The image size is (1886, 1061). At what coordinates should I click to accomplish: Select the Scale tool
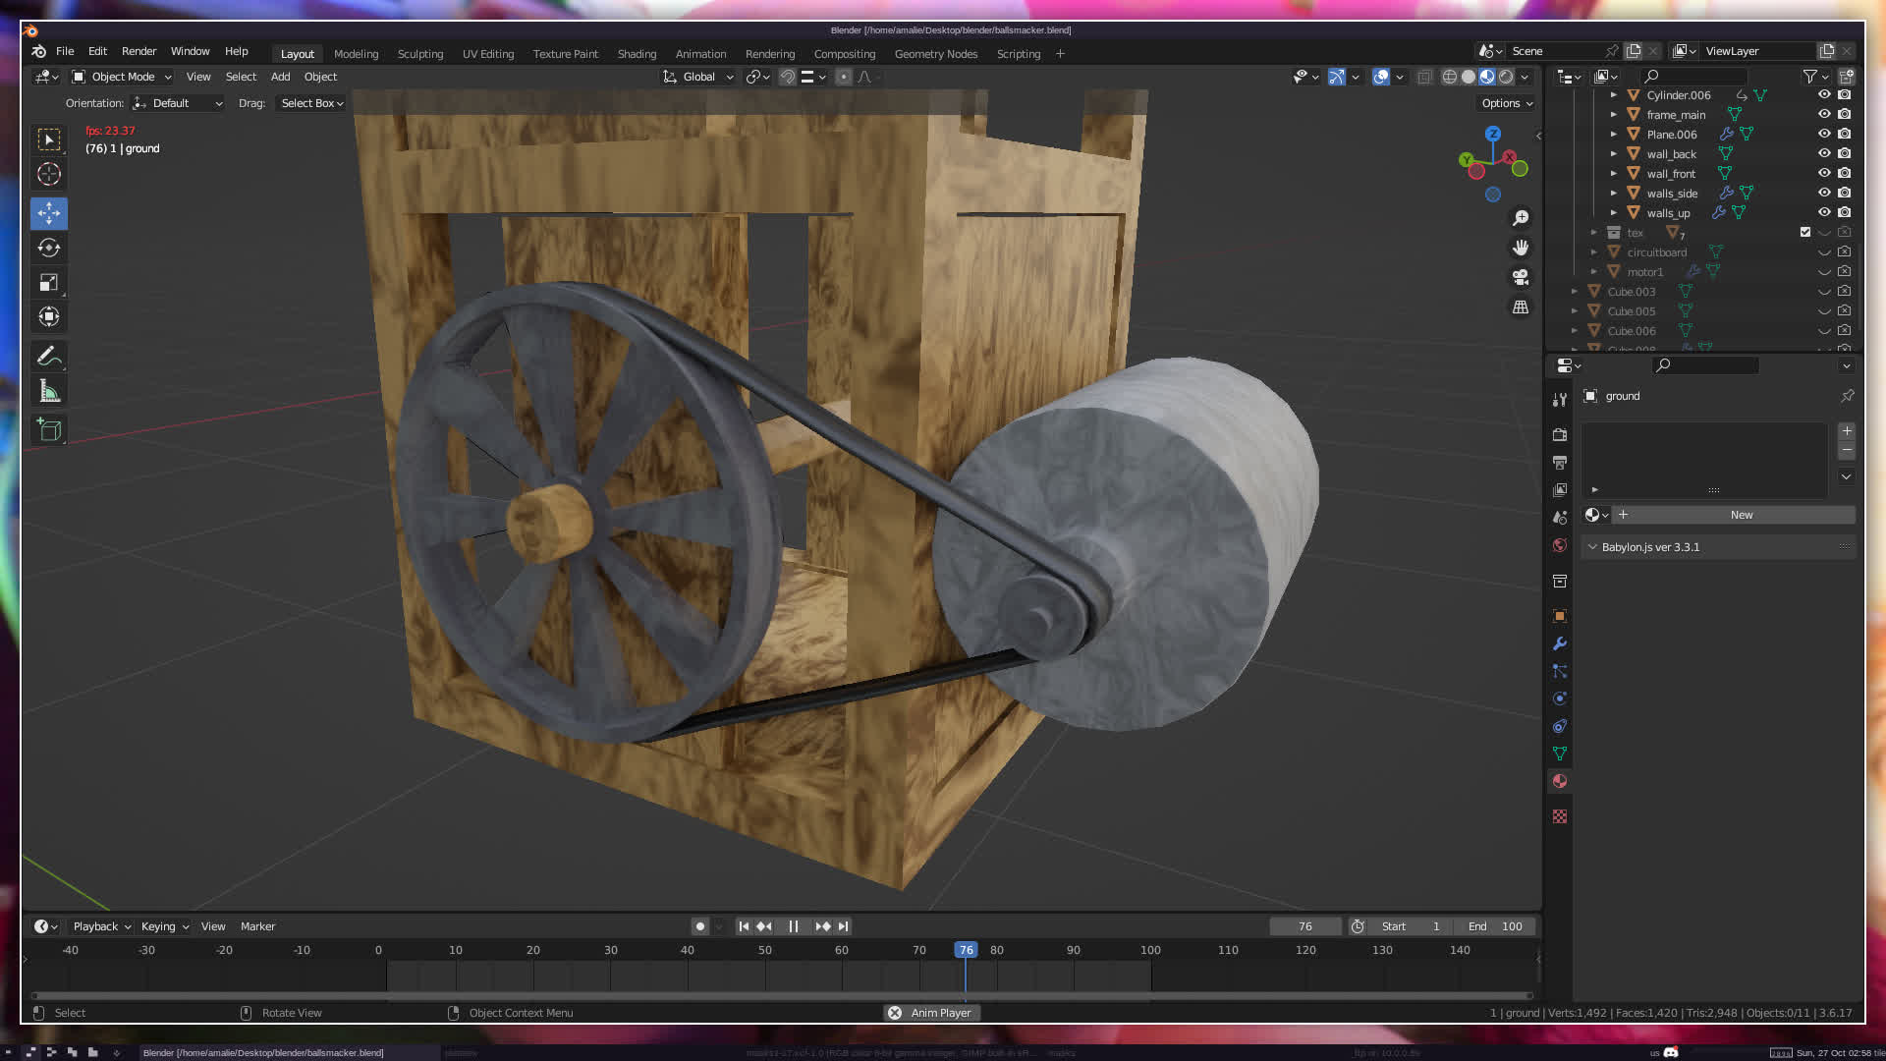pyautogui.click(x=49, y=283)
